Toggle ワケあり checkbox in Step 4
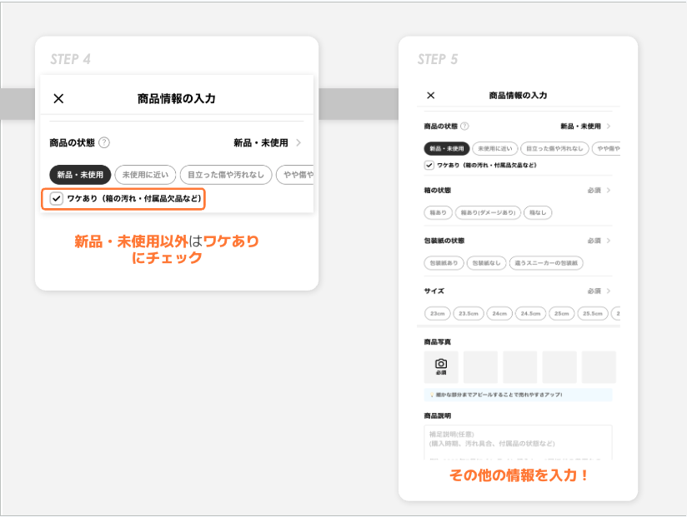Image resolution: width=687 pixels, height=517 pixels. pyautogui.click(x=56, y=199)
